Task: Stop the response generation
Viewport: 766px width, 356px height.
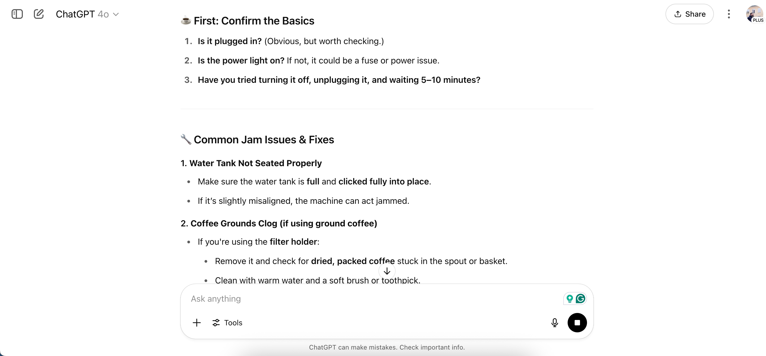Action: coord(577,322)
